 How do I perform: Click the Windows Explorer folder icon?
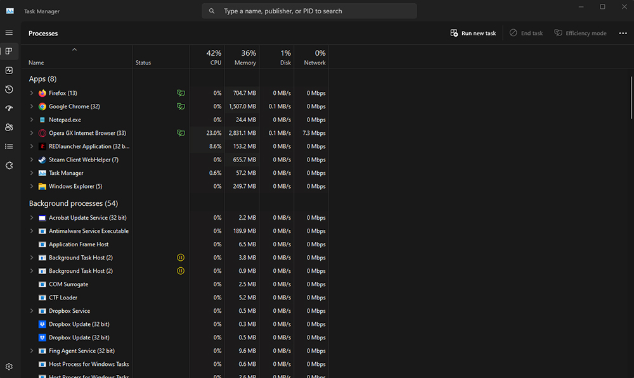click(x=42, y=187)
